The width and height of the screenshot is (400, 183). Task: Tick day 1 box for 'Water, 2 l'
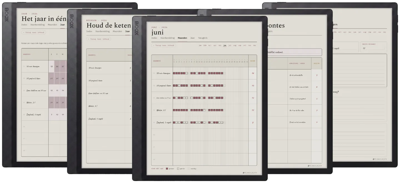(174, 110)
